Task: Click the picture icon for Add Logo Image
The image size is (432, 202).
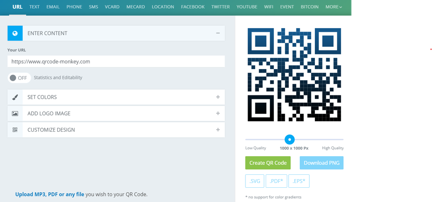Action: point(15,114)
